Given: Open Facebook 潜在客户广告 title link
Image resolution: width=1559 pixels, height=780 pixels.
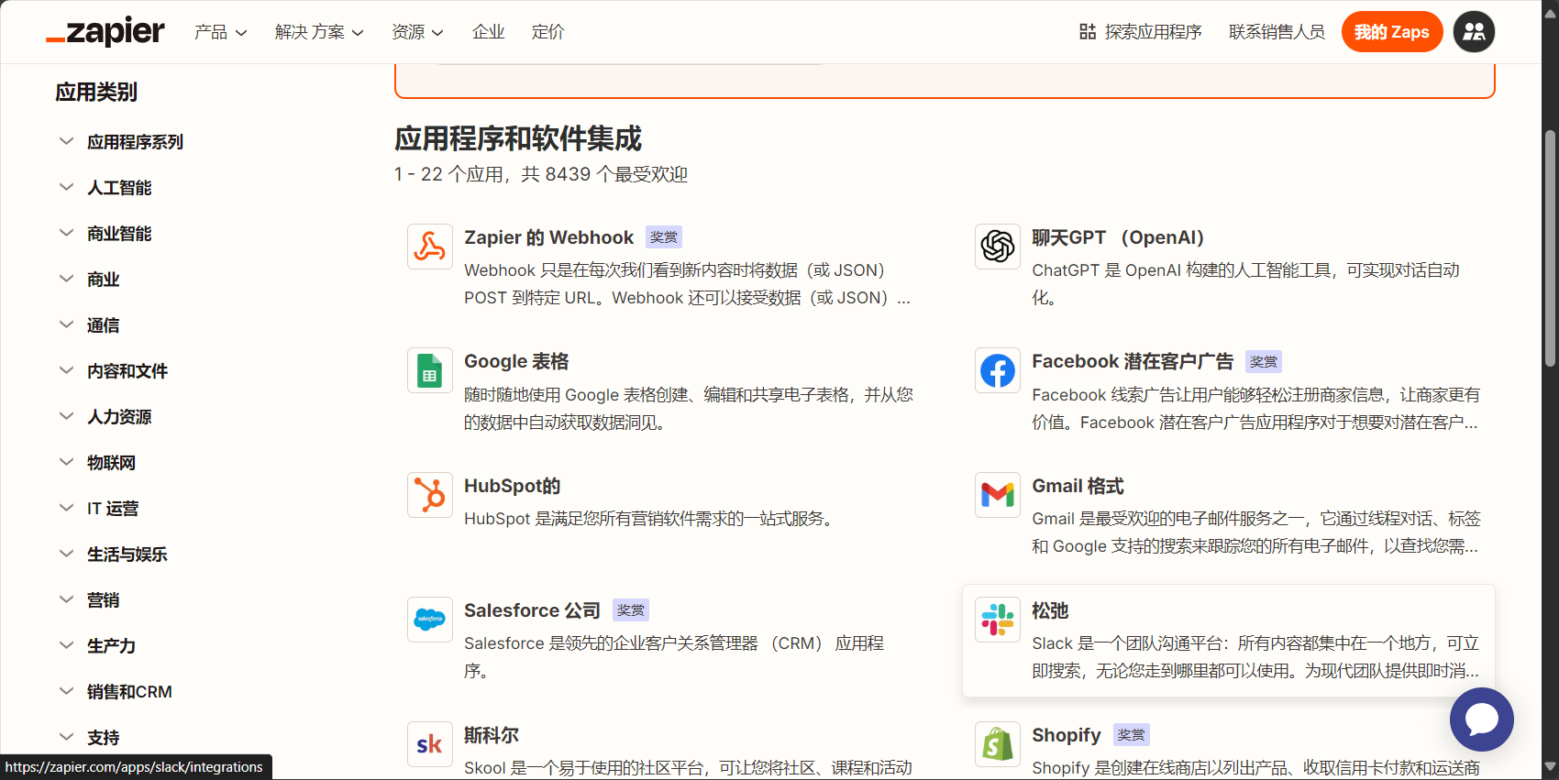Looking at the screenshot, I should 1133,361.
